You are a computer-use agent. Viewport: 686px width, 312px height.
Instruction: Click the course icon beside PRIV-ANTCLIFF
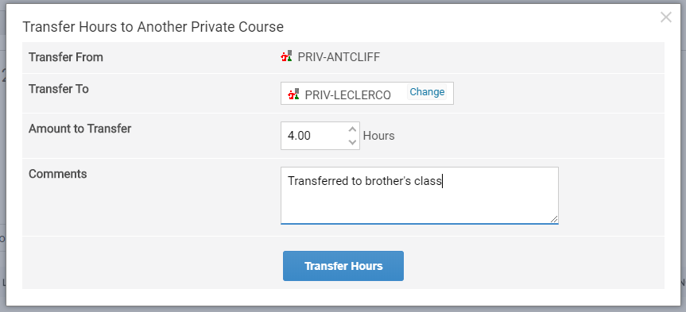pyautogui.click(x=287, y=56)
